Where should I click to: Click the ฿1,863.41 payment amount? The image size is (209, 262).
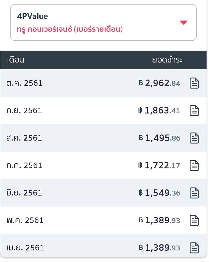[x=159, y=110]
